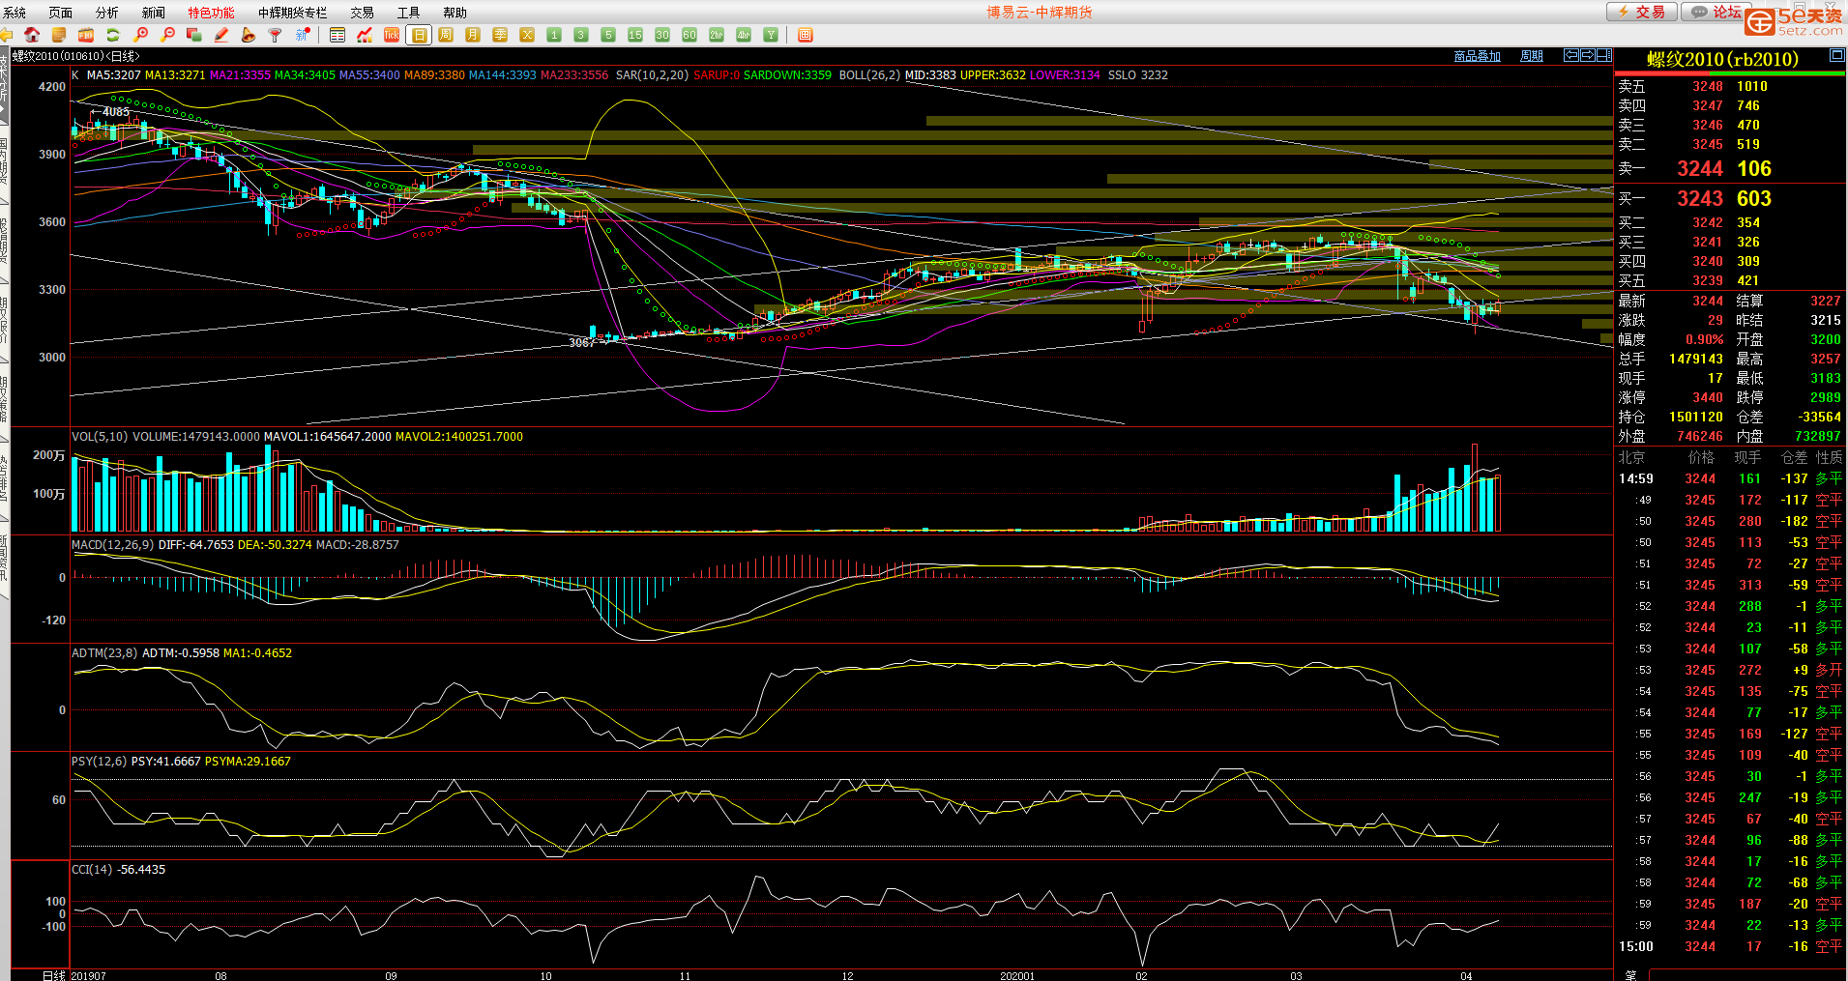This screenshot has width=1848, height=981.
Task: Click the 交易 lightning button at top right
Action: click(1641, 12)
